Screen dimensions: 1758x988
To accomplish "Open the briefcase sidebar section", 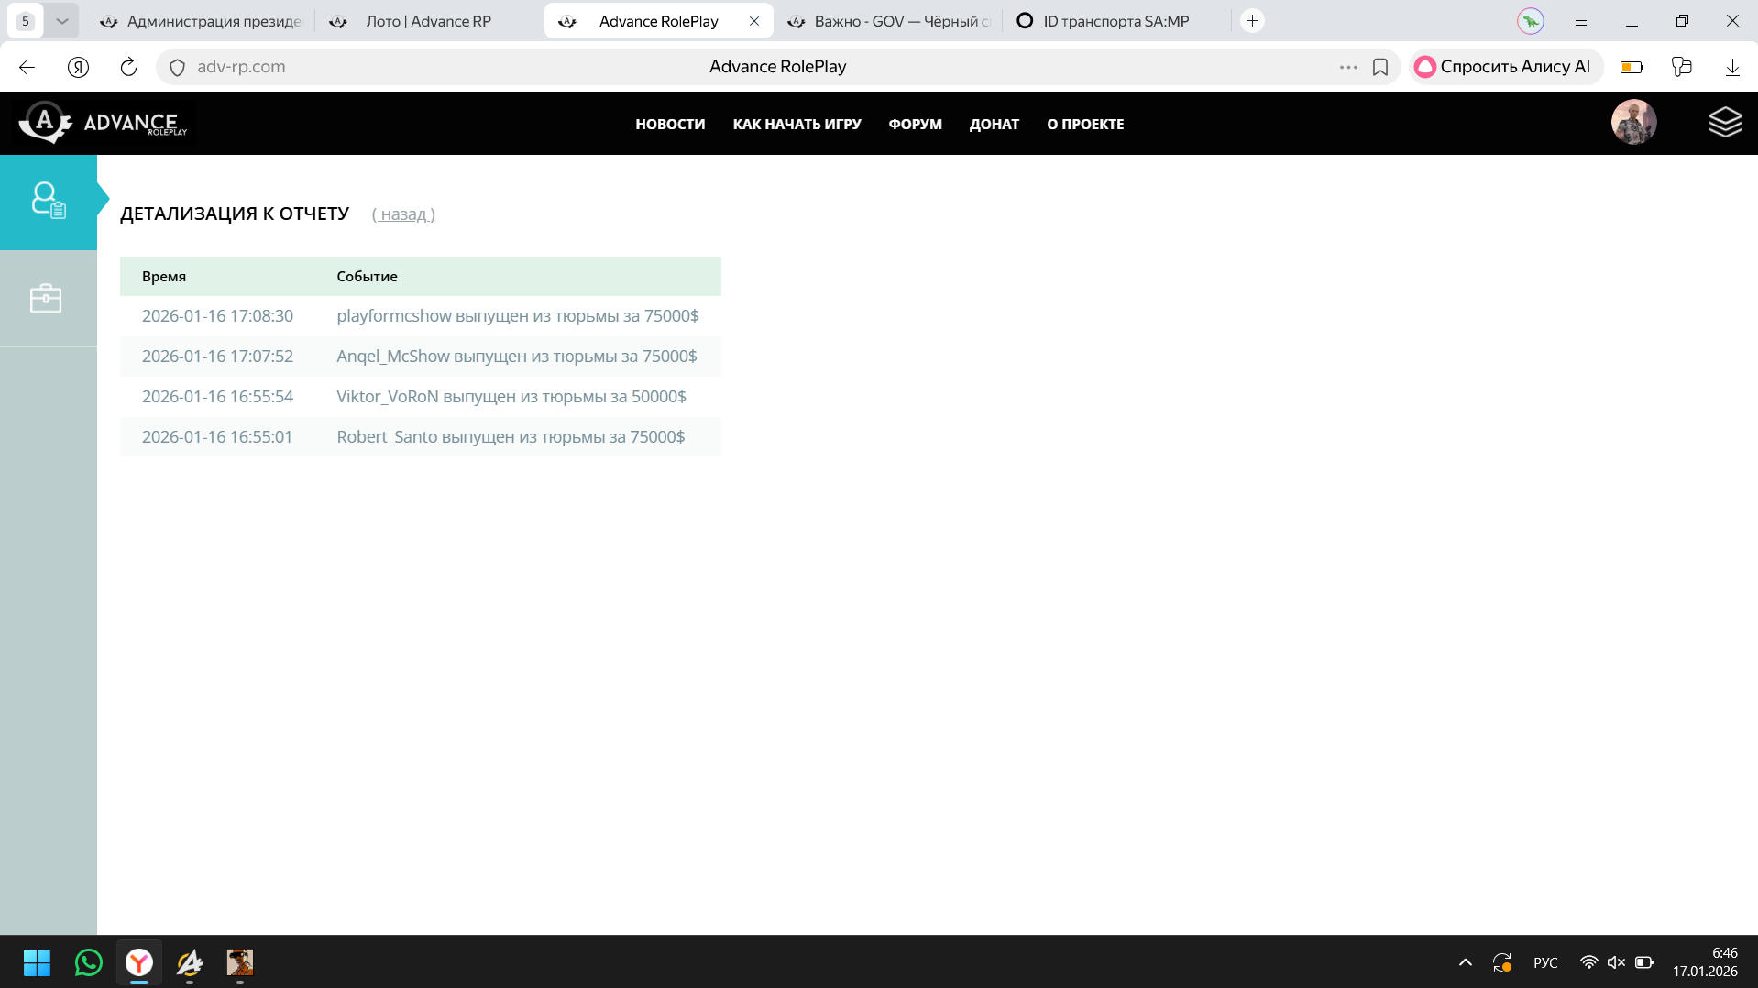I will click(46, 299).
